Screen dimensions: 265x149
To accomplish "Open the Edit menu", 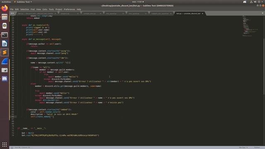I will (x=17, y=9).
